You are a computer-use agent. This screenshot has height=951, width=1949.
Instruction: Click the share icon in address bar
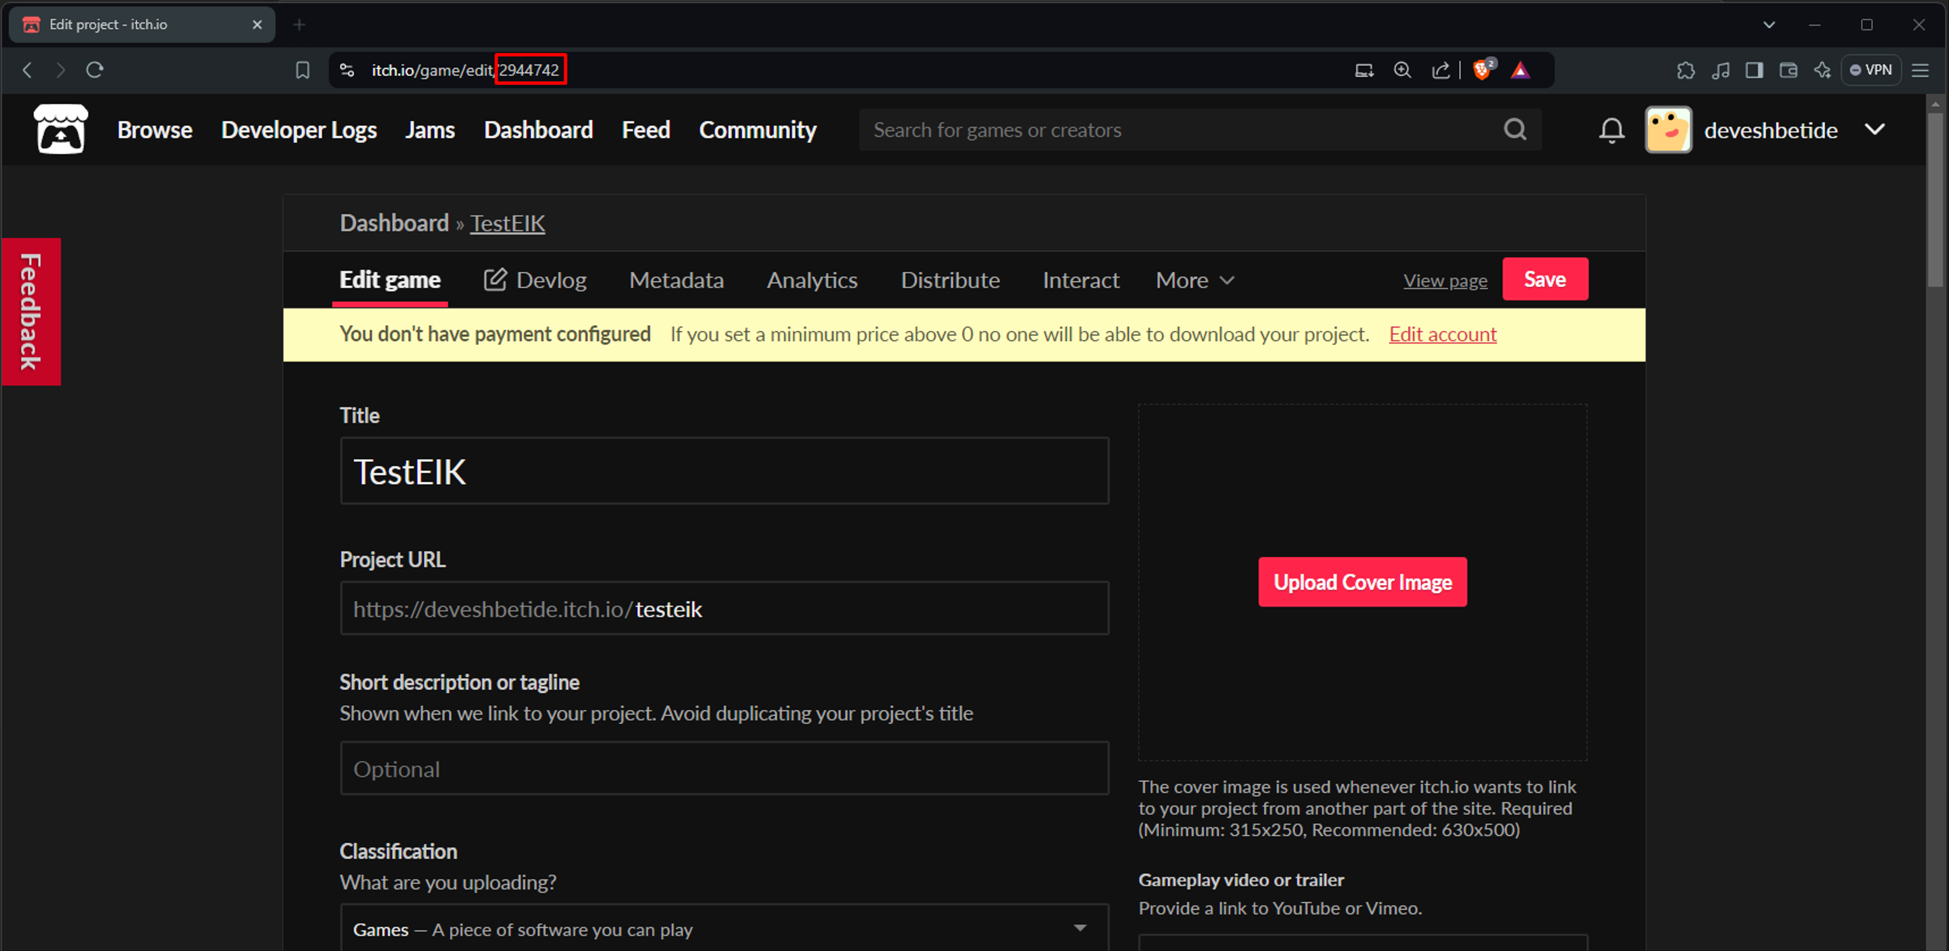tap(1440, 71)
